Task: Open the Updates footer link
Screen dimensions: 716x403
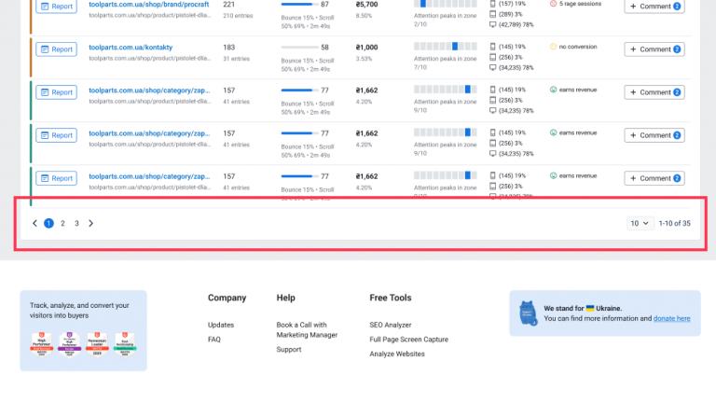Action: coord(221,325)
